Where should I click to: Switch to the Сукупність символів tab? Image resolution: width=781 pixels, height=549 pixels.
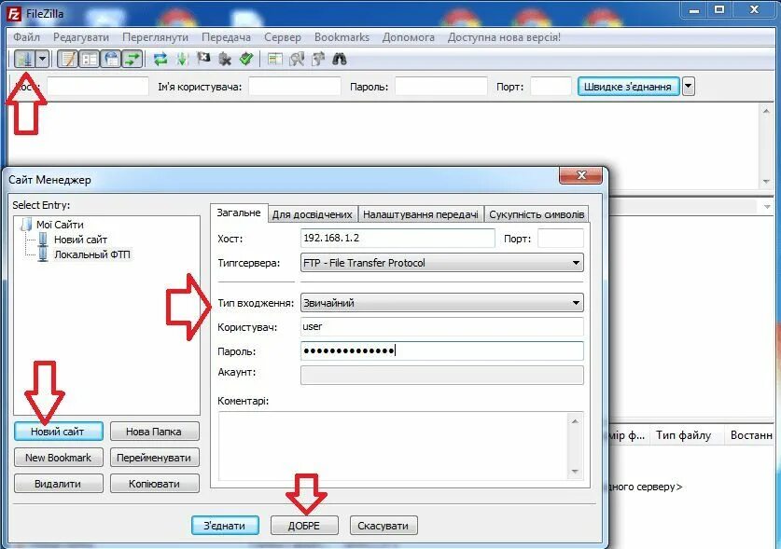pos(537,214)
